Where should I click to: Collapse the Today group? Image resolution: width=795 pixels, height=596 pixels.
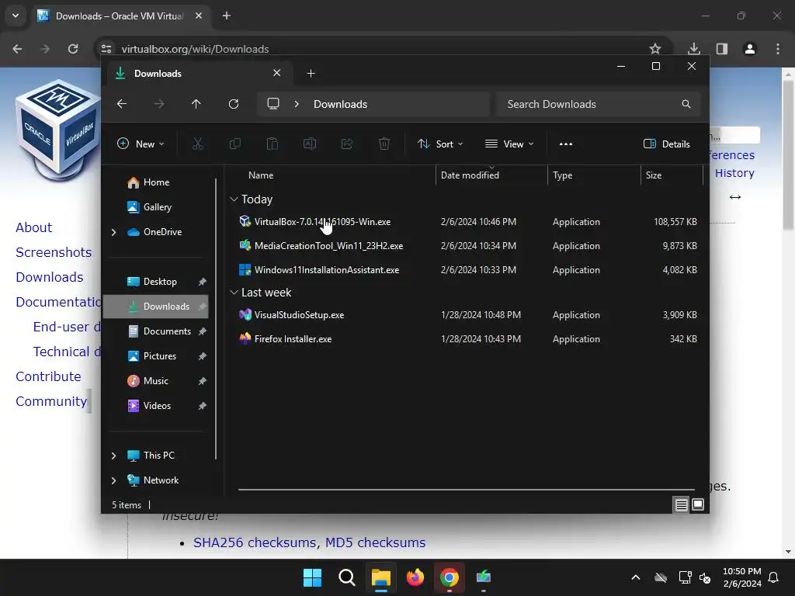(234, 199)
